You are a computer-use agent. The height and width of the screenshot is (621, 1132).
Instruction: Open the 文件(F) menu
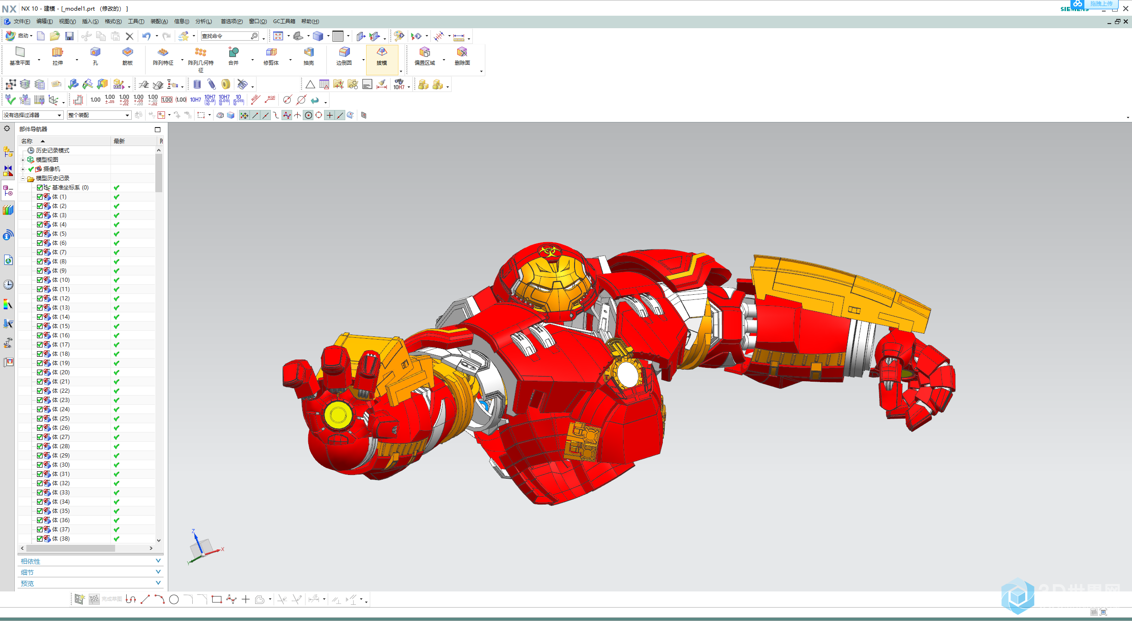pos(22,21)
